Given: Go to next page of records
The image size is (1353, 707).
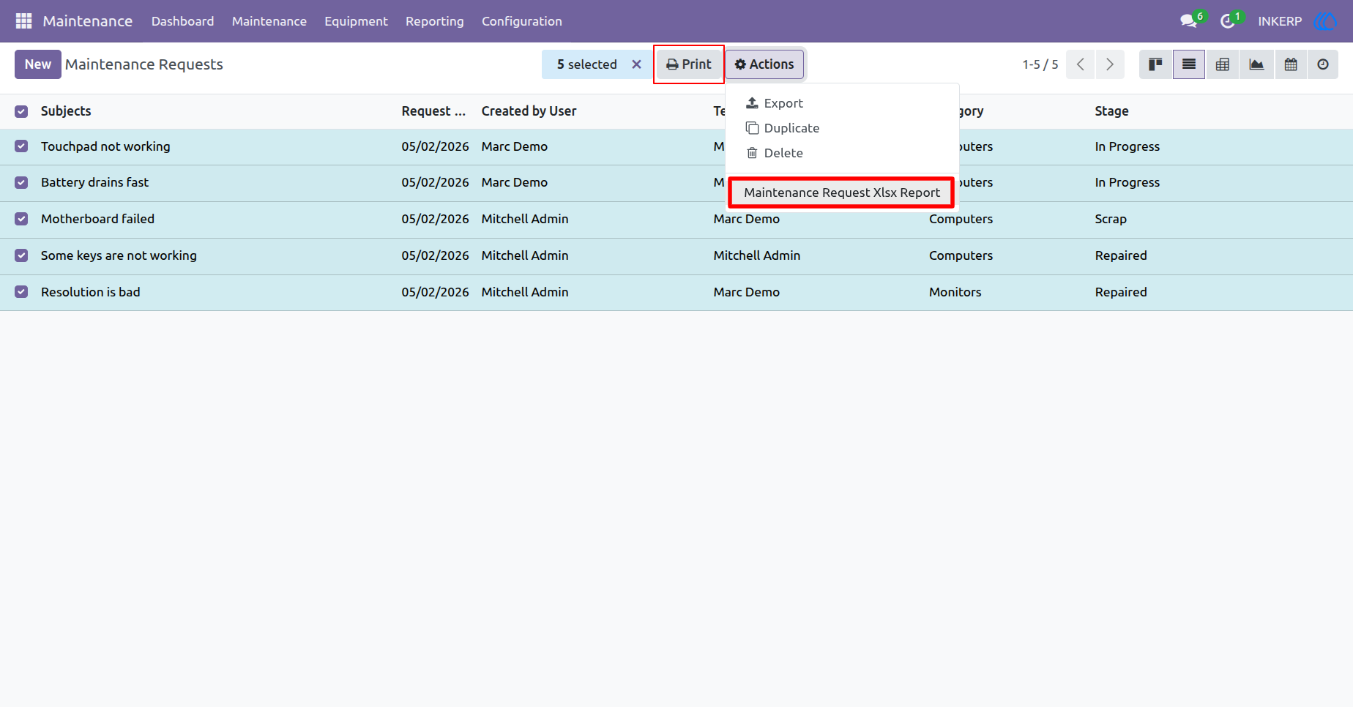Looking at the screenshot, I should point(1110,64).
